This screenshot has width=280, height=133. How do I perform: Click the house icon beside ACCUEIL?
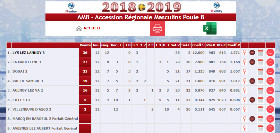coord(79,28)
